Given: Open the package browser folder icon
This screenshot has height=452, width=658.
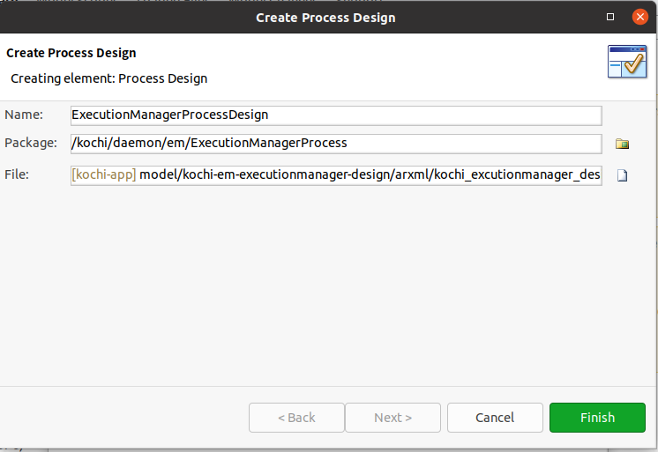Looking at the screenshot, I should [622, 144].
